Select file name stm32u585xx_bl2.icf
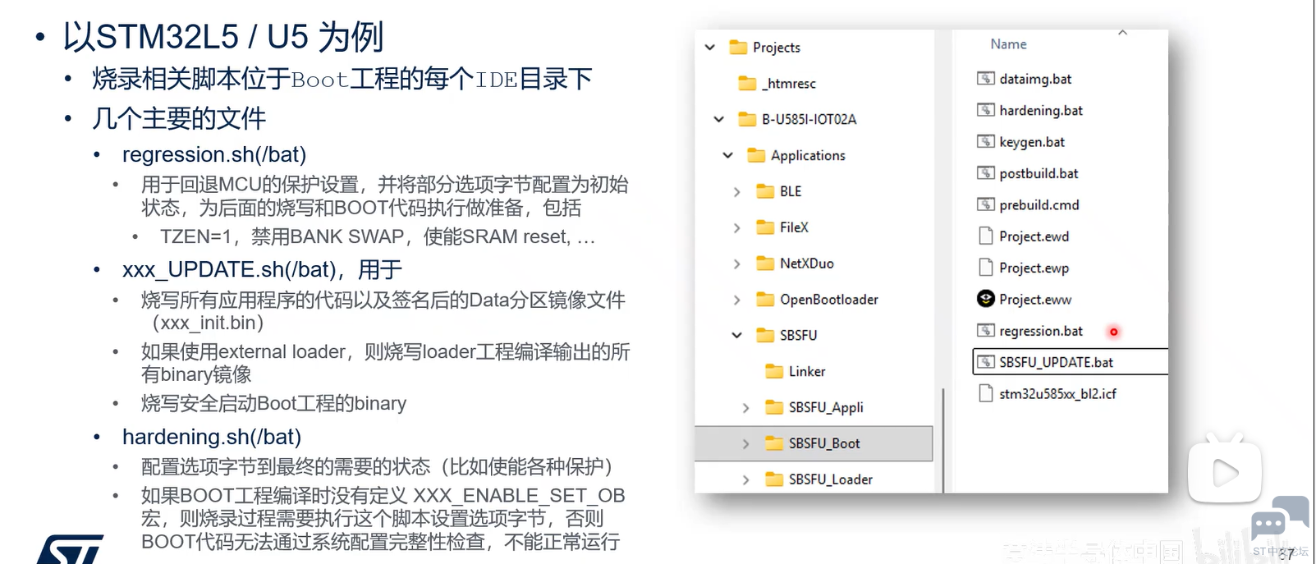 (1058, 394)
